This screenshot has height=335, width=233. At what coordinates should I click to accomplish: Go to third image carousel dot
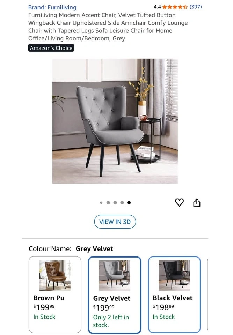(115, 203)
